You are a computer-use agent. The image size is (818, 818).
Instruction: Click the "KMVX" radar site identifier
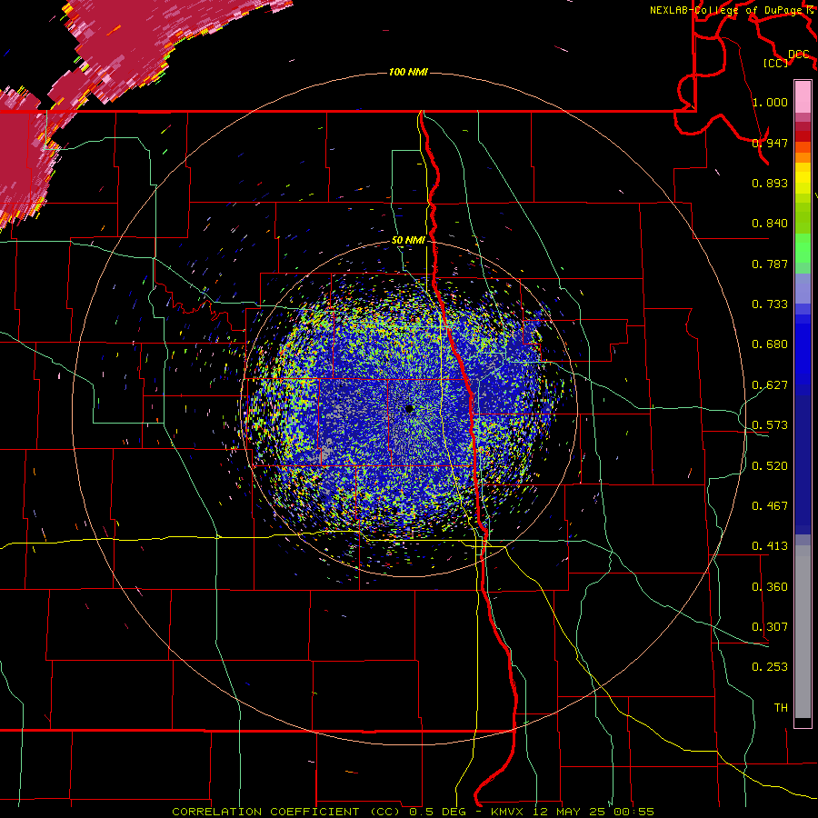(508, 812)
